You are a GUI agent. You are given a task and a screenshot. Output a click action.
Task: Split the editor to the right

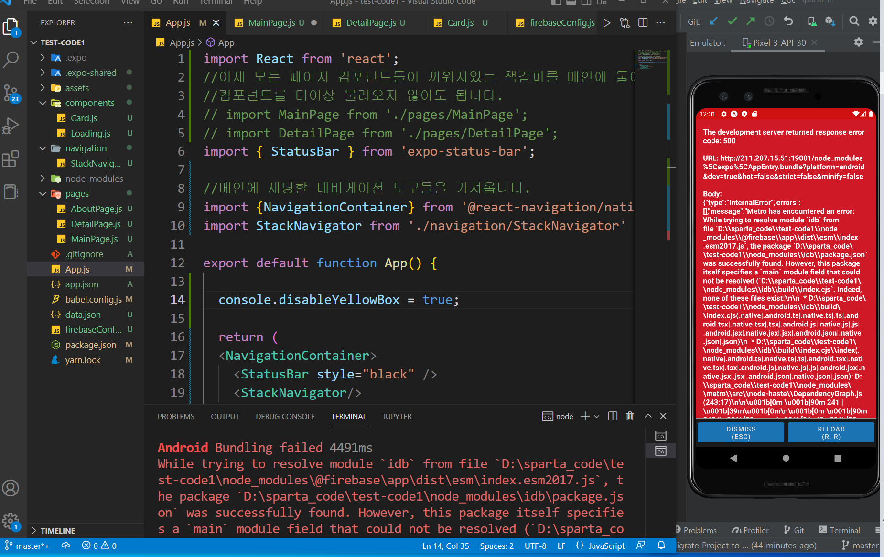pos(643,23)
